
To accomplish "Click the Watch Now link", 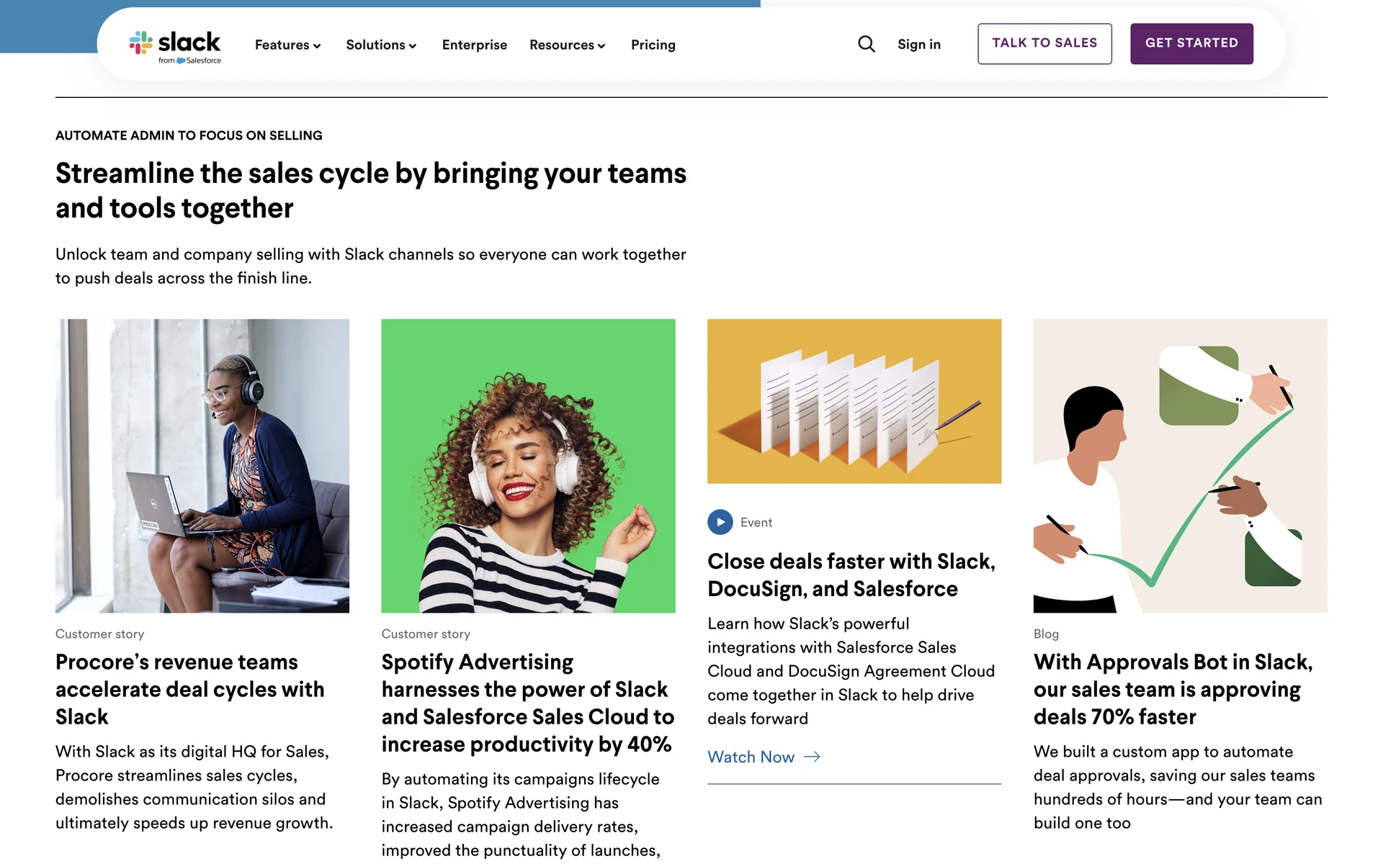I will click(751, 757).
